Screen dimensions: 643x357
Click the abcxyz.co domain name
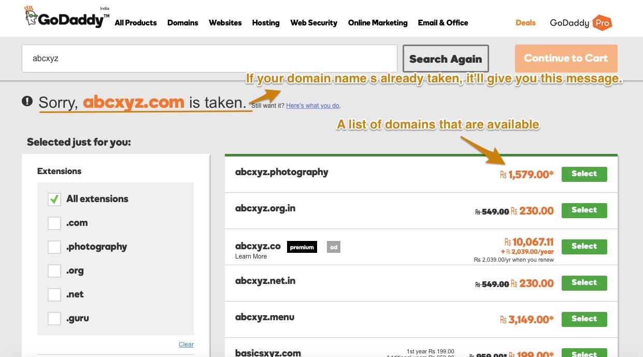point(258,246)
